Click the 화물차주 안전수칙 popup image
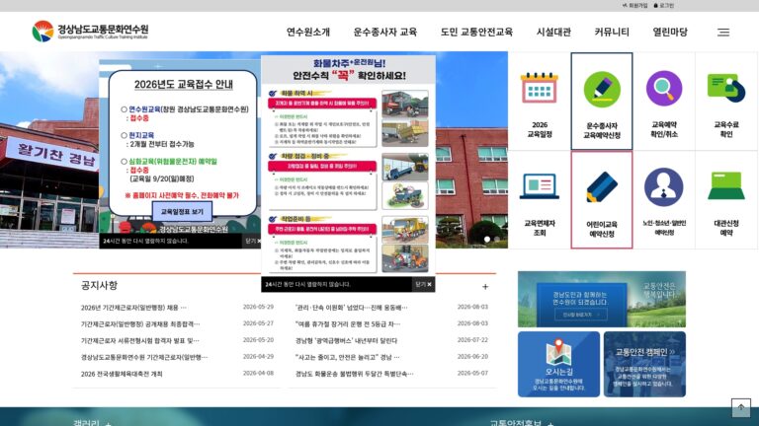 click(348, 166)
